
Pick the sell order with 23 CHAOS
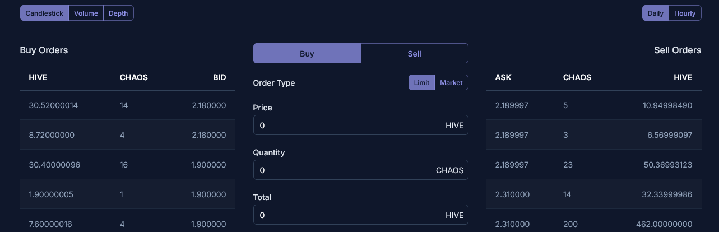(x=593, y=165)
